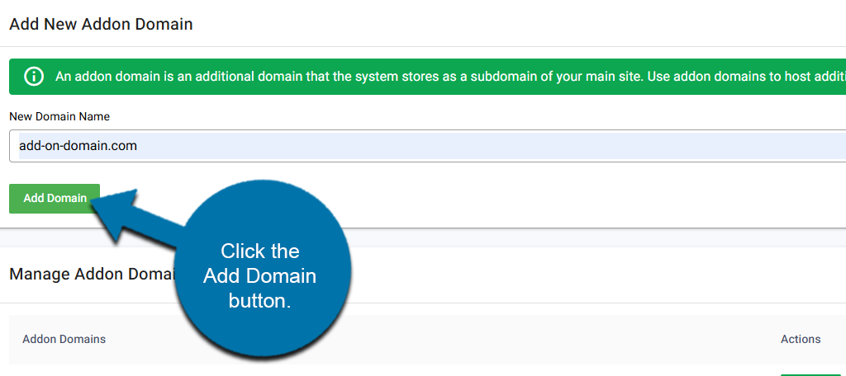846x376 pixels.
Task: Click the add-on-domain.com text in the field
Action: [78, 146]
